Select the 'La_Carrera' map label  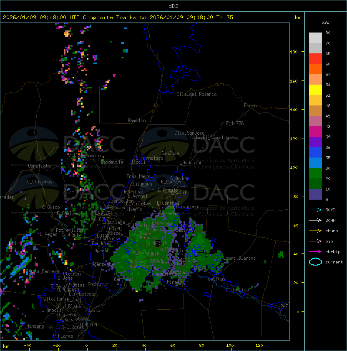[x=48, y=271]
